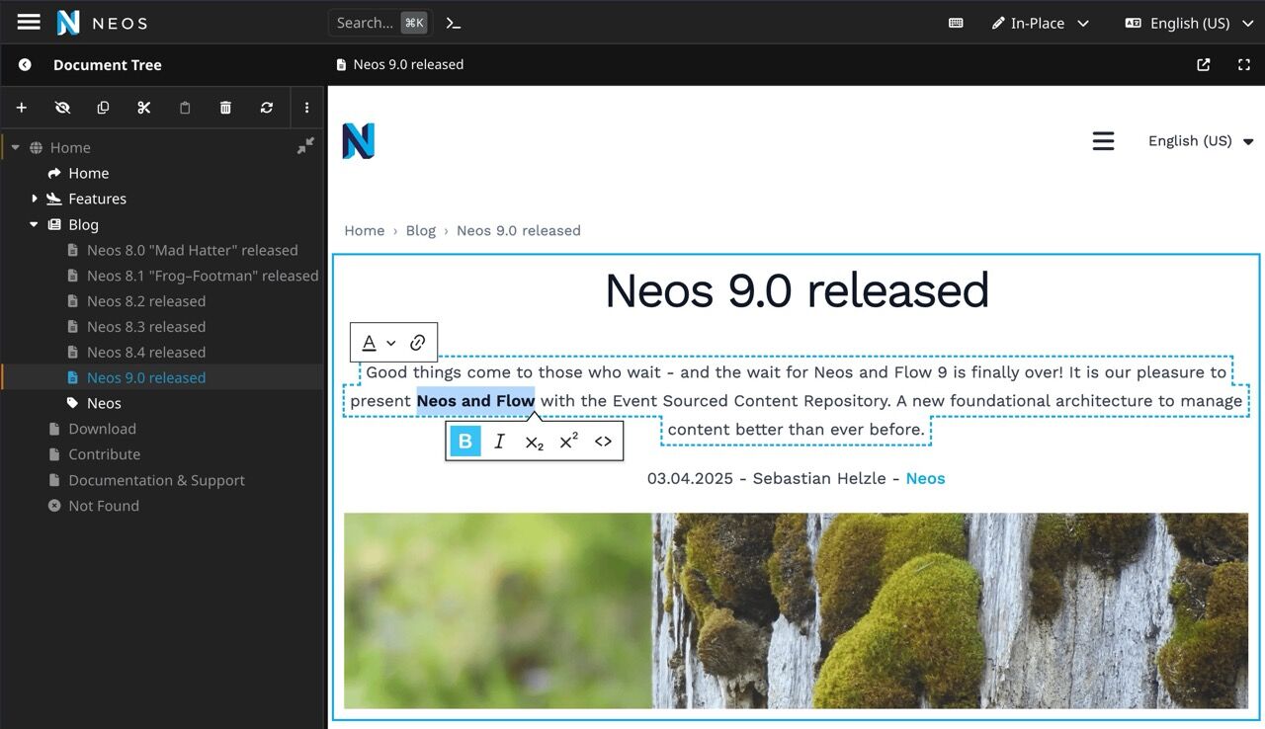Screen dimensions: 1265x729
Task: Add a new node with the plus icon
Action: pyautogui.click(x=22, y=108)
